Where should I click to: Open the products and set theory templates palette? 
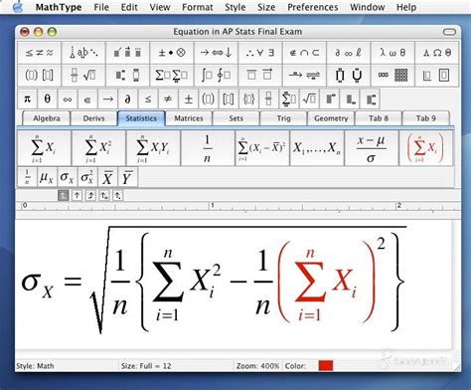click(x=349, y=76)
